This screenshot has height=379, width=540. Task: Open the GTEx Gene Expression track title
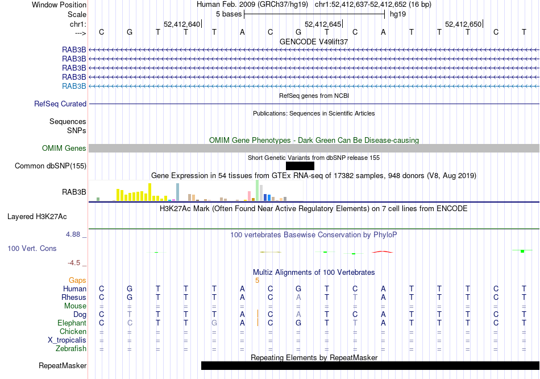(314, 175)
